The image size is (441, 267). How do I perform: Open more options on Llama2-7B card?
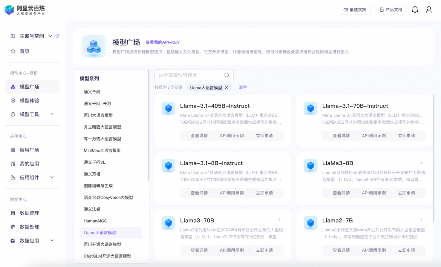coord(421,220)
